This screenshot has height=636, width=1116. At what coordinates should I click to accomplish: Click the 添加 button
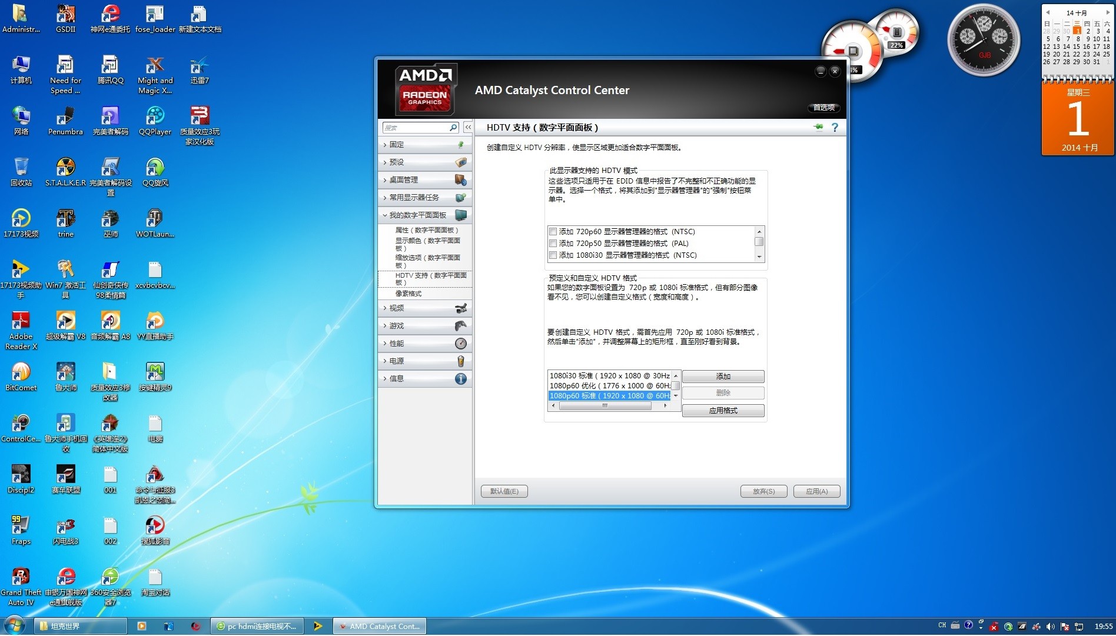(723, 377)
